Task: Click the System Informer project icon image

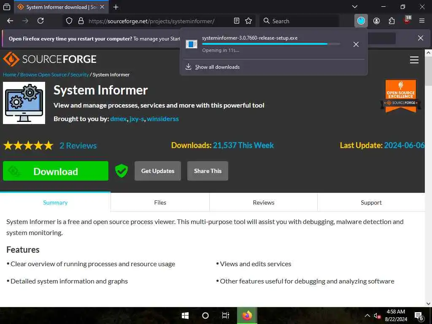Action: pyautogui.click(x=24, y=103)
